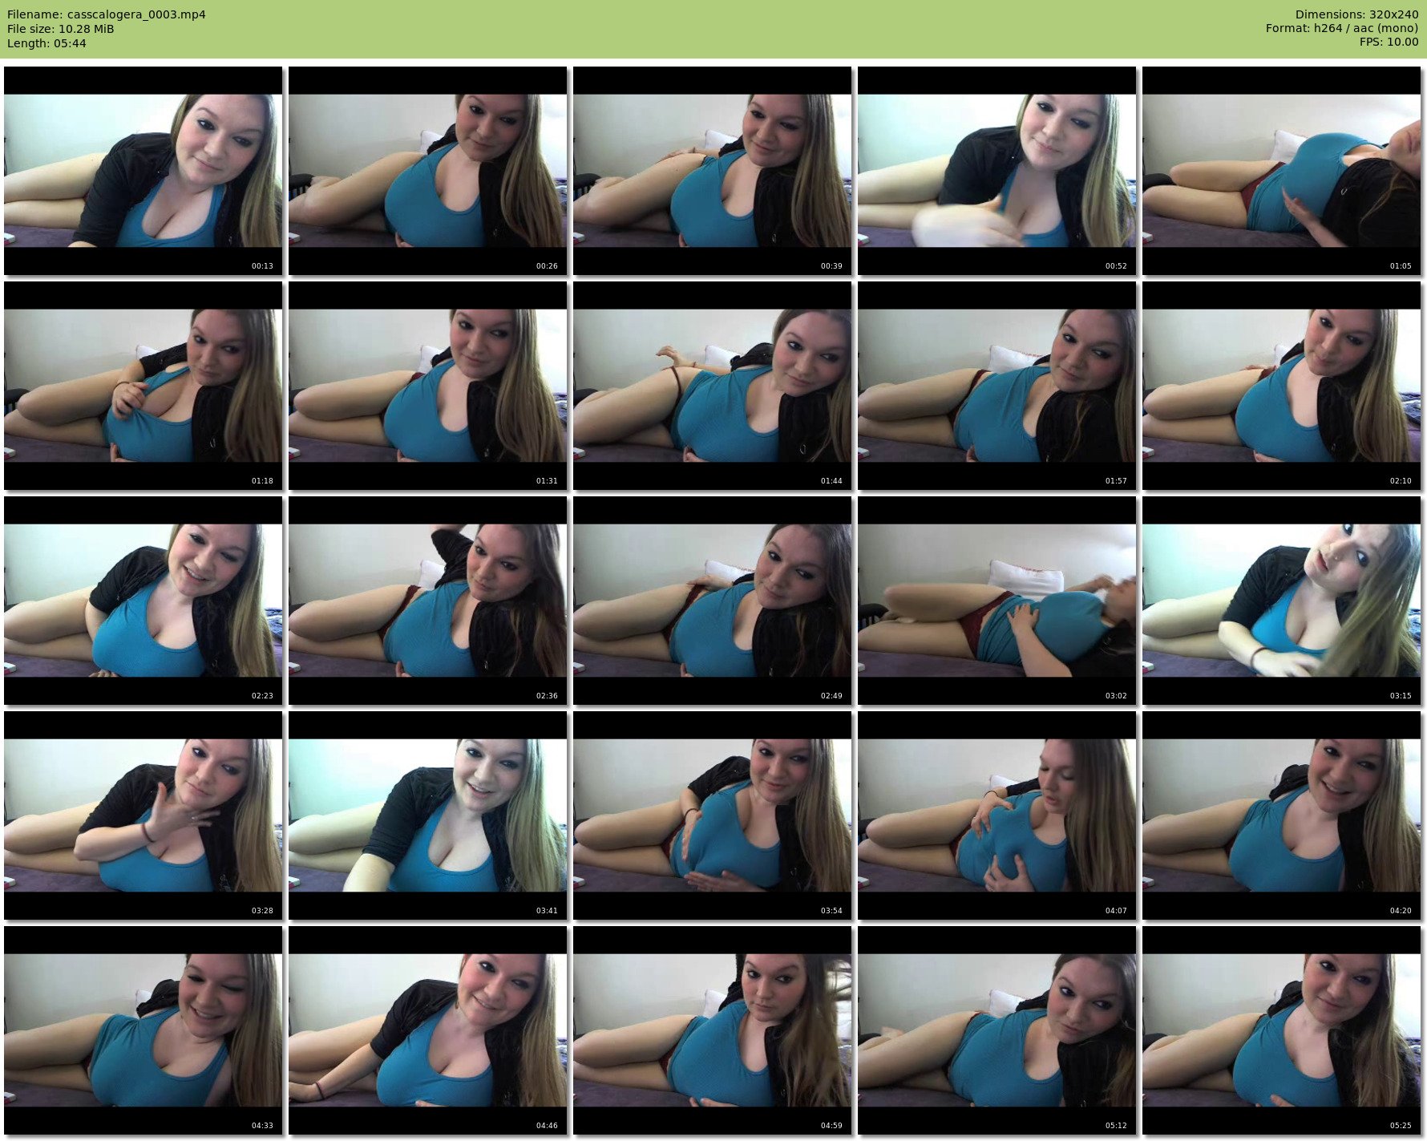The image size is (1427, 1141).
Task: Click the Dimensions 320x240 text
Action: click(x=1357, y=14)
